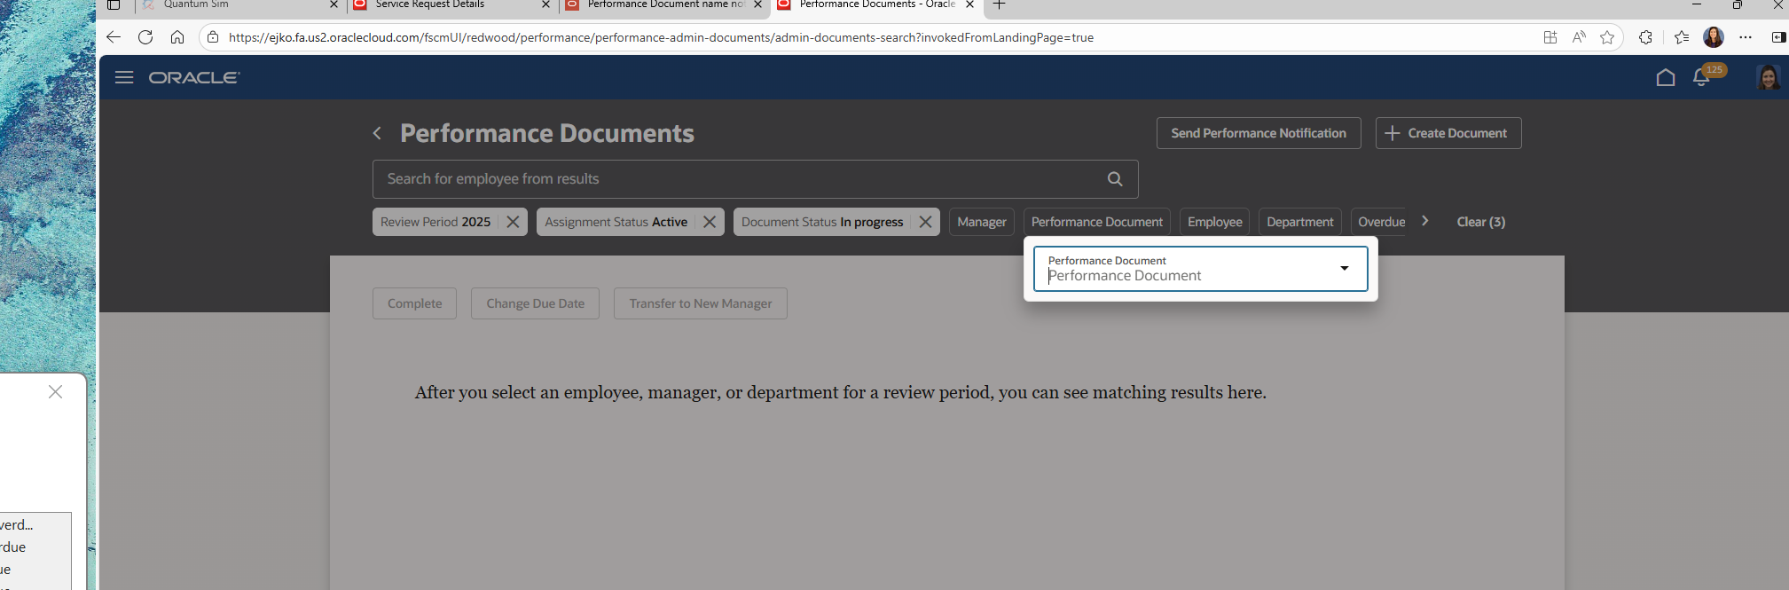Open the Department filter chip

(x=1299, y=222)
